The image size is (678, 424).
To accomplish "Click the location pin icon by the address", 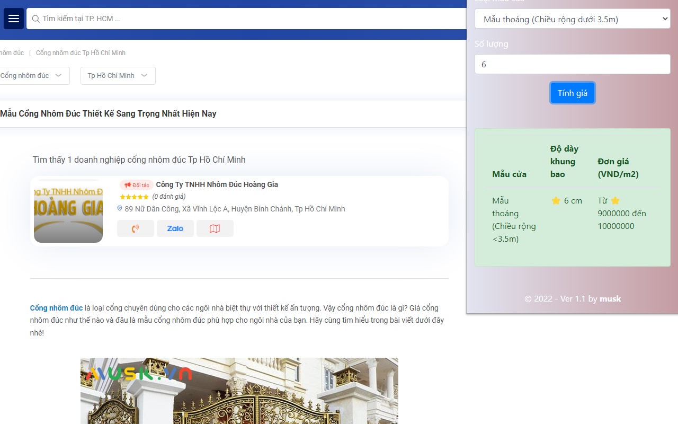I will (x=120, y=209).
